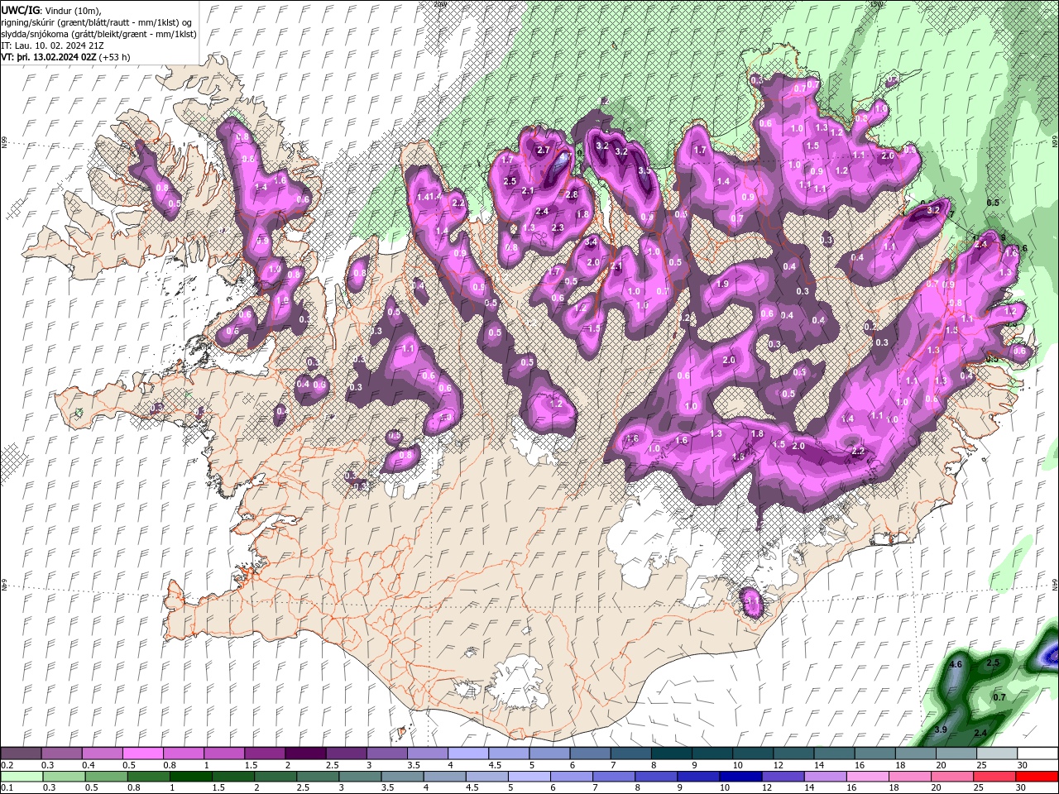Select the lower legend swatch labeled 0.3
Screen dimensions: 1059x794
[62, 777]
